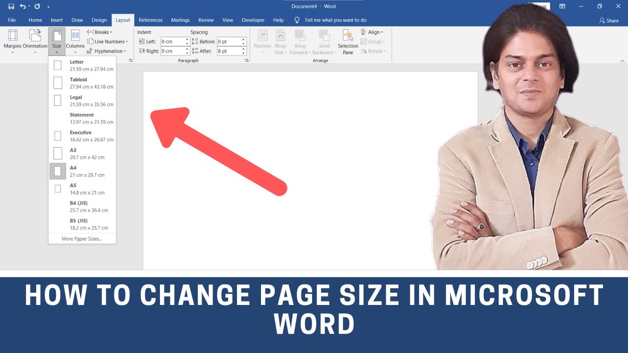
Task: Select Statement paper size
Action: [x=82, y=118]
